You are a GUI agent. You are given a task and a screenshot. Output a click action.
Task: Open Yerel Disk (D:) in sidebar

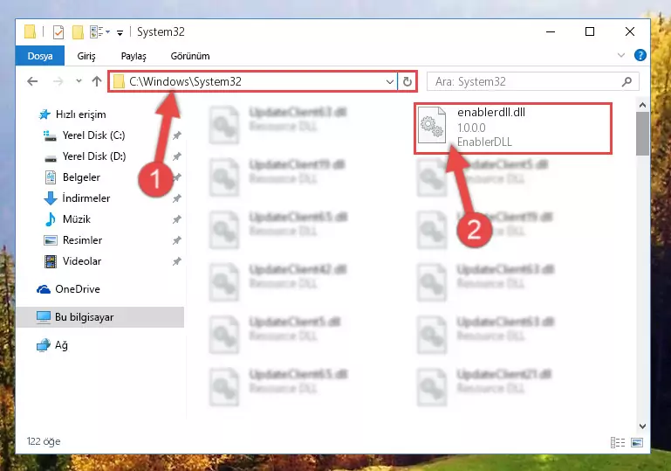point(94,156)
